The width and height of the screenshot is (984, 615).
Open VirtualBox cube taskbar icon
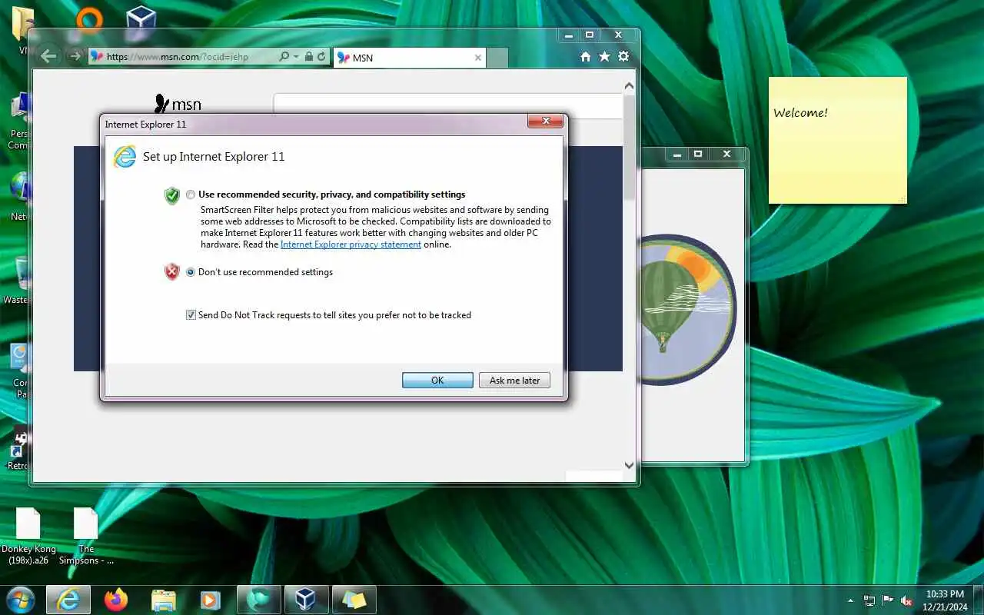pyautogui.click(x=307, y=600)
